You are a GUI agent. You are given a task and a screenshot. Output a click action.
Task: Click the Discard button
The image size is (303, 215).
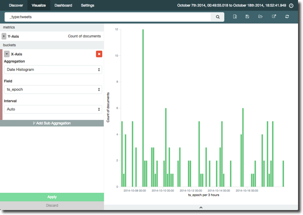click(x=52, y=205)
